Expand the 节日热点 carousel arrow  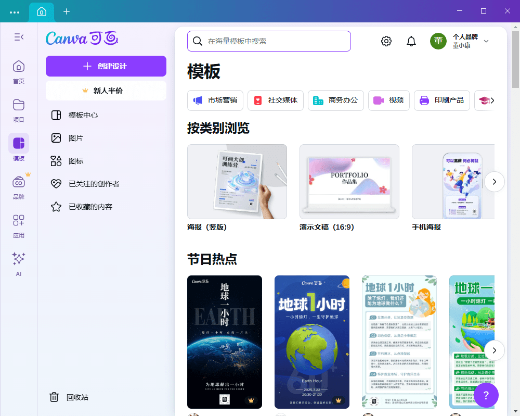[495, 350]
